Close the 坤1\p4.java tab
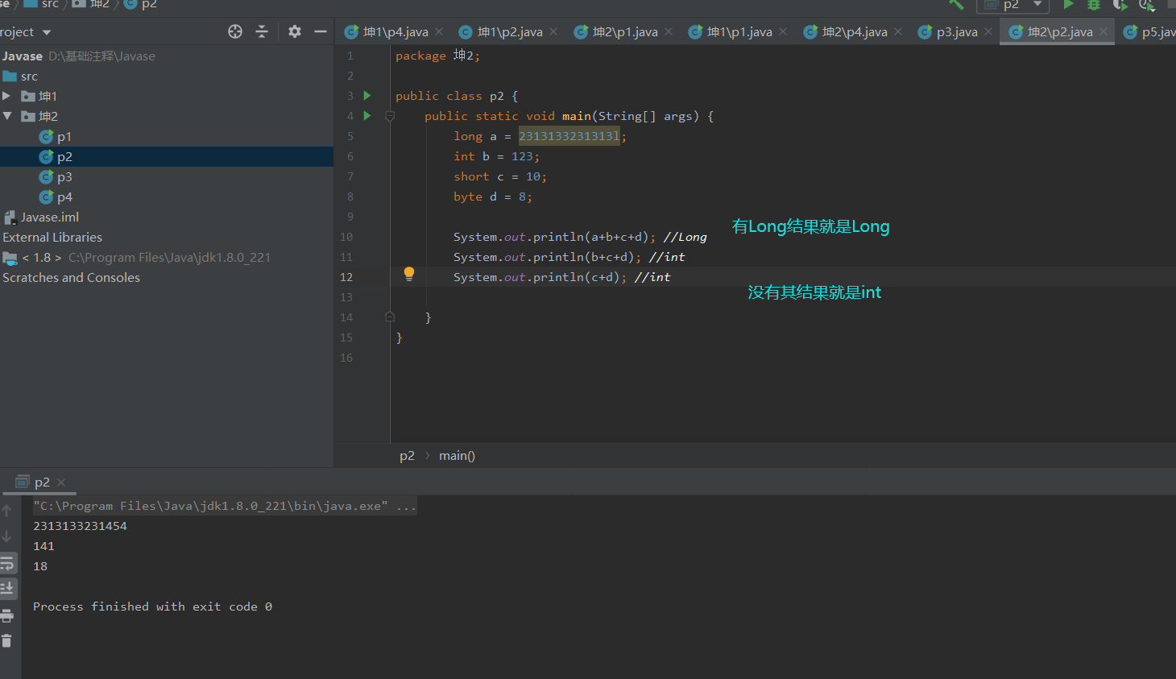This screenshot has width=1176, height=679. [x=439, y=31]
